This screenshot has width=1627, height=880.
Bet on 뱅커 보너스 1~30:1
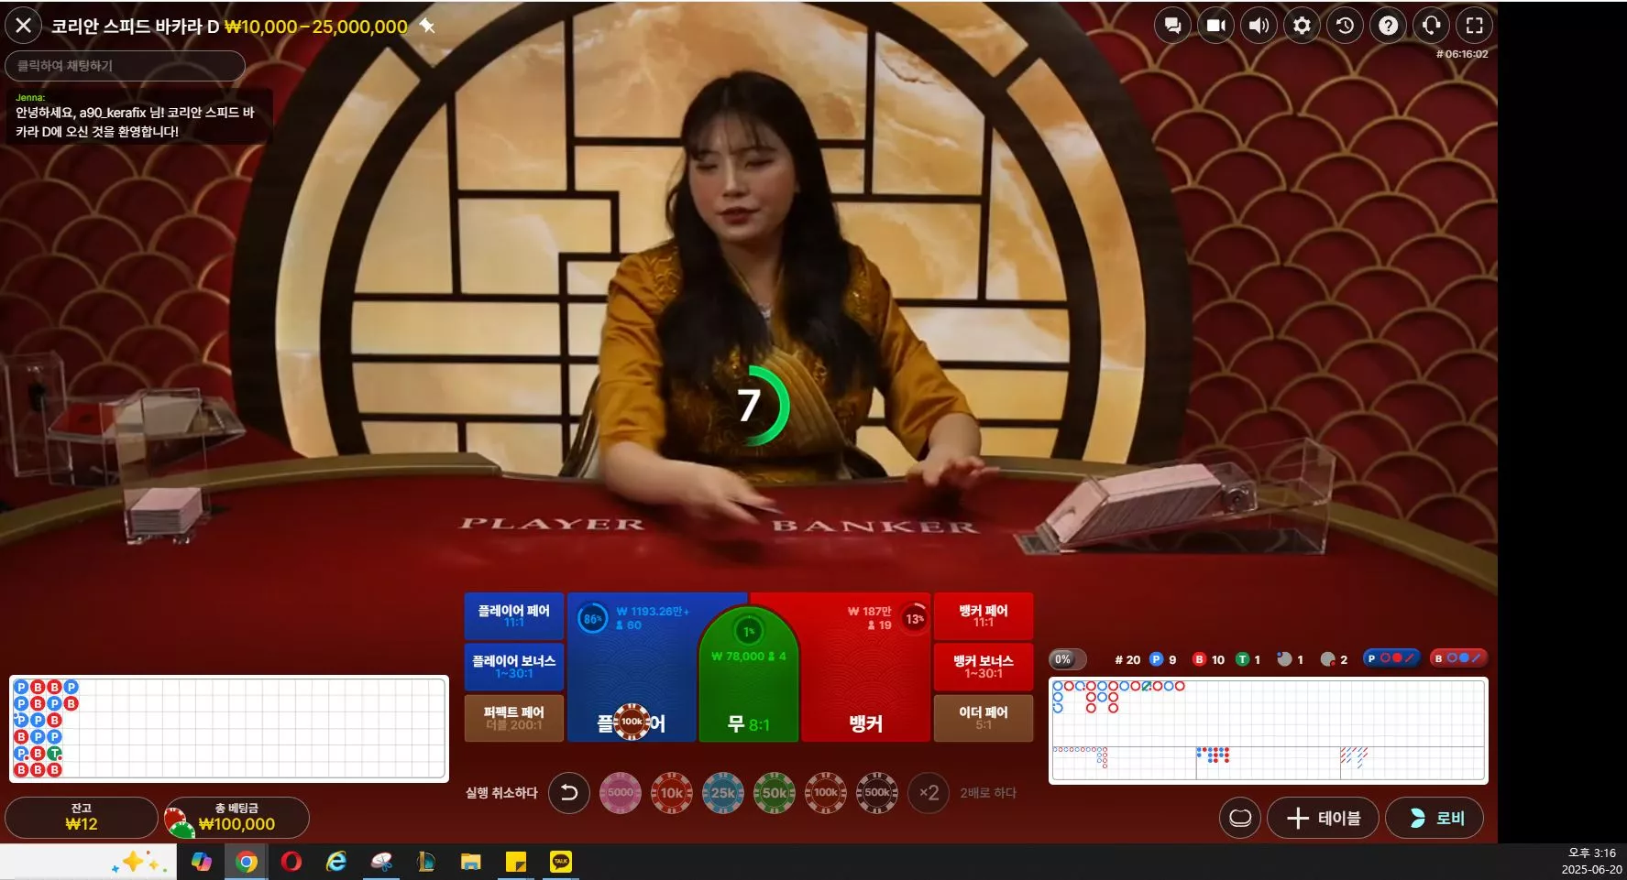pos(984,667)
